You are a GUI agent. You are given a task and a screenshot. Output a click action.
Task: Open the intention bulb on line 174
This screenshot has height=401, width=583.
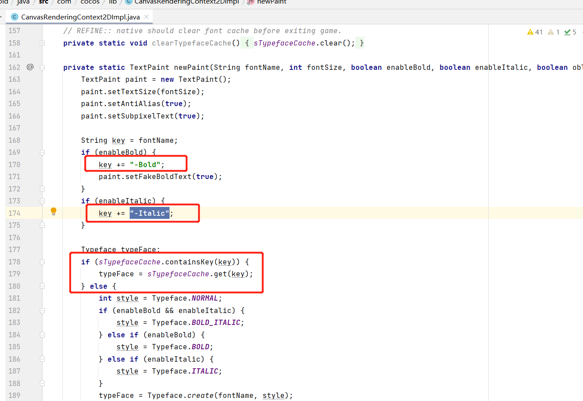(53, 212)
